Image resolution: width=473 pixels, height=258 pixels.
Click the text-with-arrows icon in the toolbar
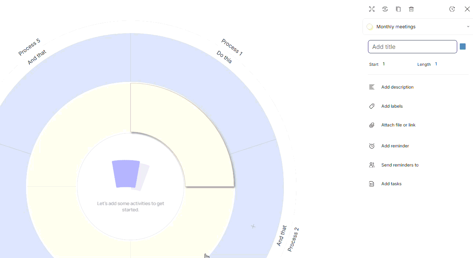[x=385, y=9]
